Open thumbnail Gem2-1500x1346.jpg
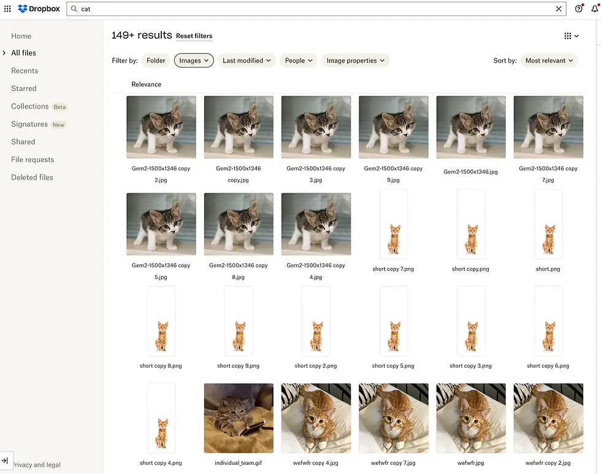Screen dimensions: 601x474 [x=471, y=127]
